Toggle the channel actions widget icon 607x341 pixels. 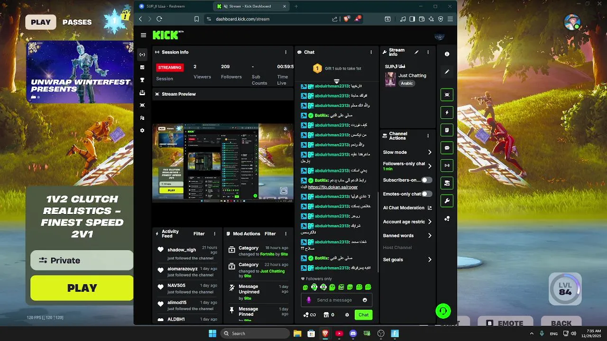[447, 183]
